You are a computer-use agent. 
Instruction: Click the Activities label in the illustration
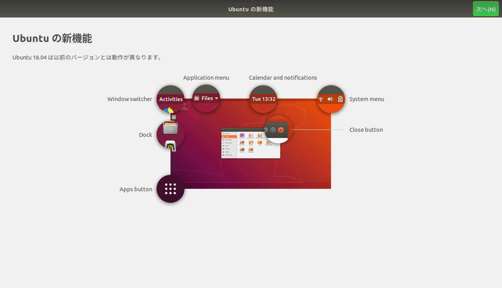click(x=171, y=99)
